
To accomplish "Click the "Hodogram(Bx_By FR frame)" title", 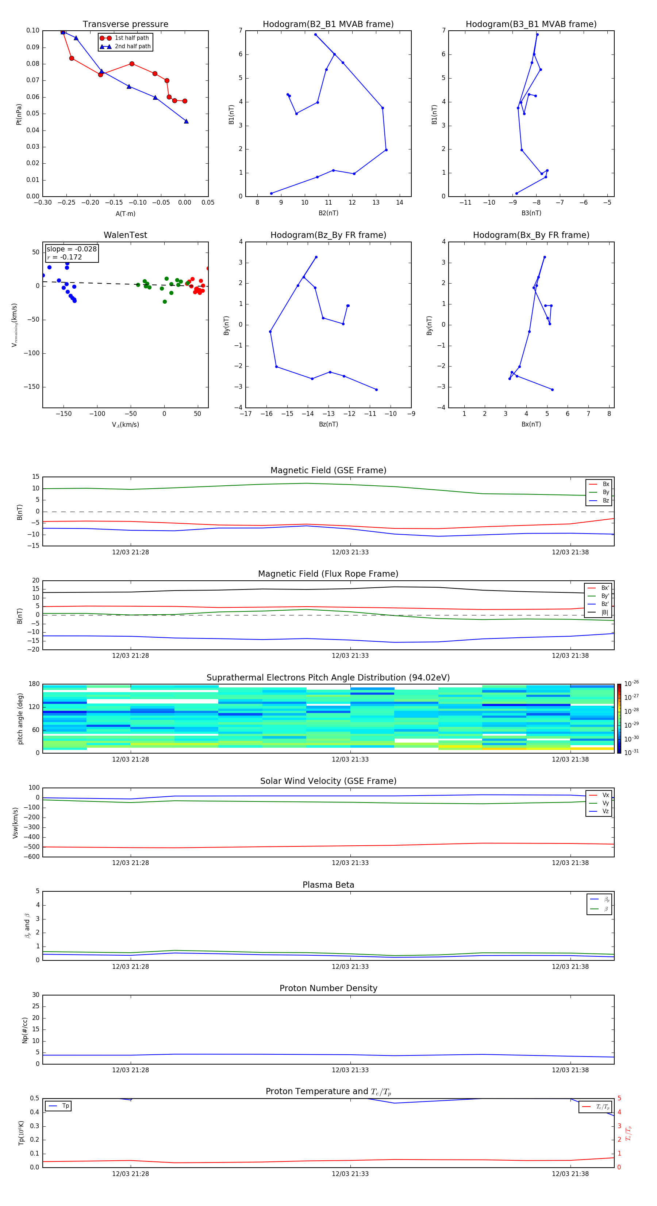I will 531,235.
